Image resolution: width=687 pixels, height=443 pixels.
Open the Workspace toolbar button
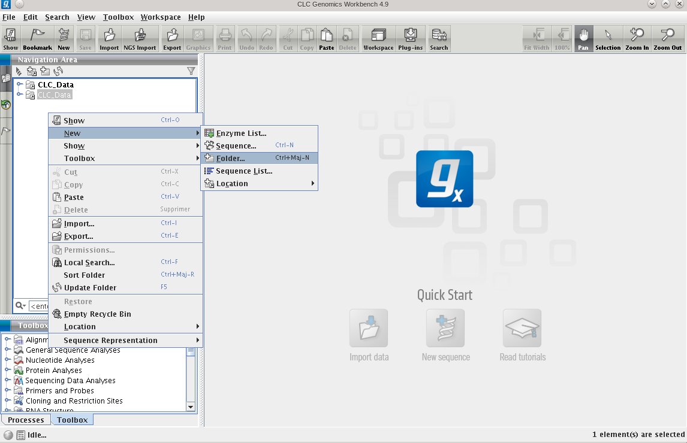(x=378, y=39)
